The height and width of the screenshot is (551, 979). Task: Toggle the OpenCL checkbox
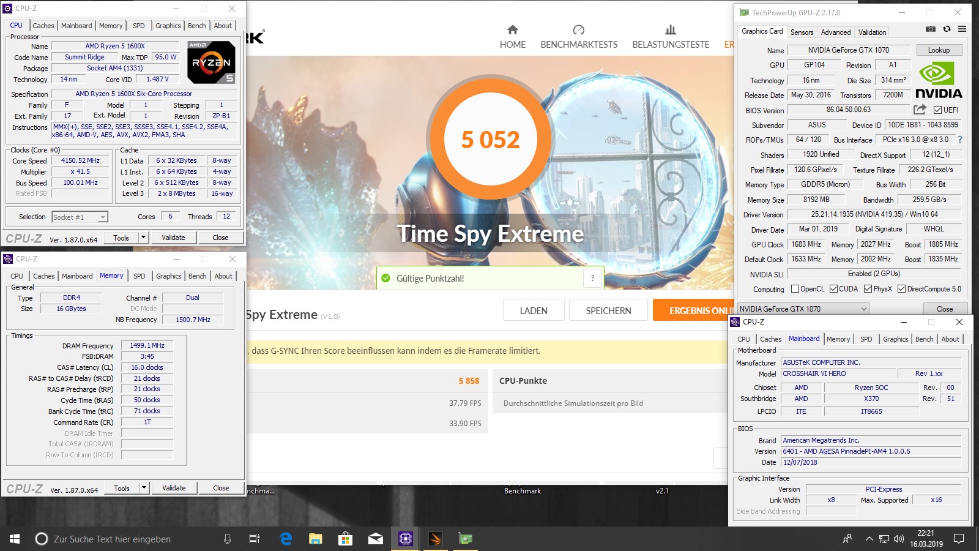coord(795,289)
